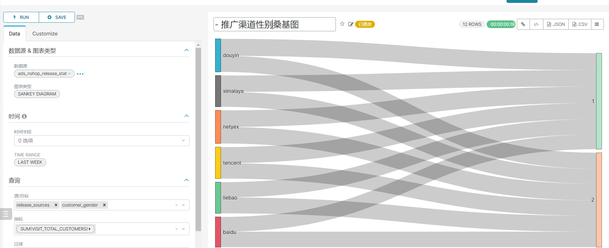Click the 时间 info icon

(x=24, y=116)
